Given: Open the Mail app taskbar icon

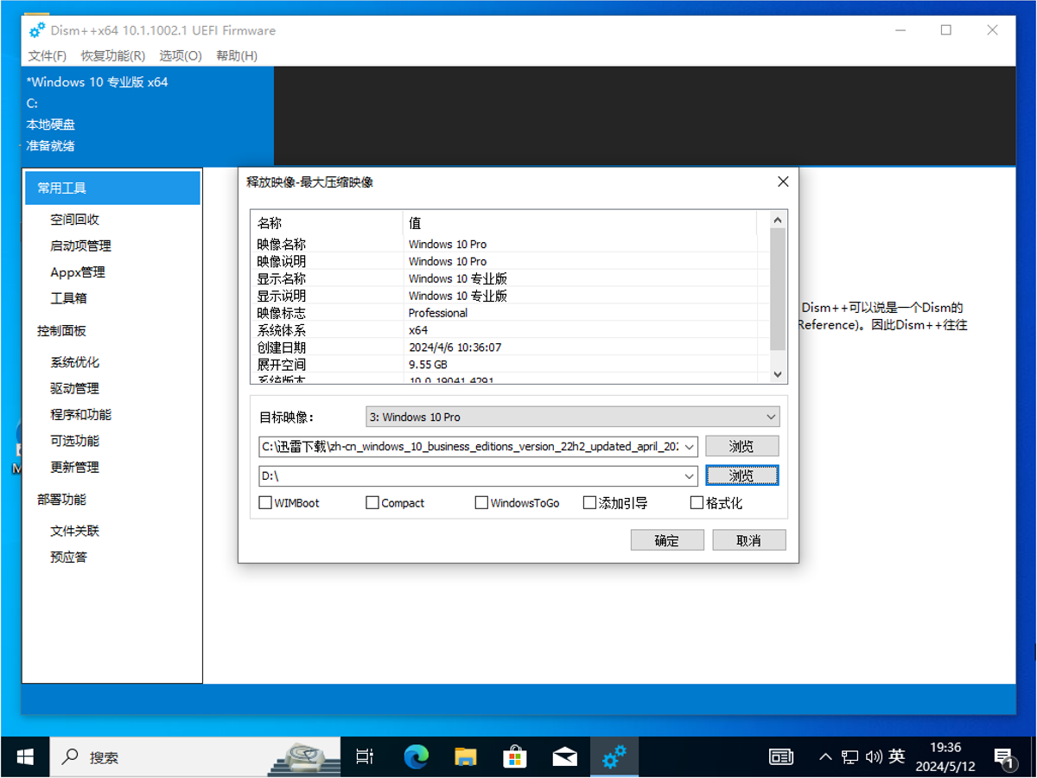Looking at the screenshot, I should pos(564,756).
